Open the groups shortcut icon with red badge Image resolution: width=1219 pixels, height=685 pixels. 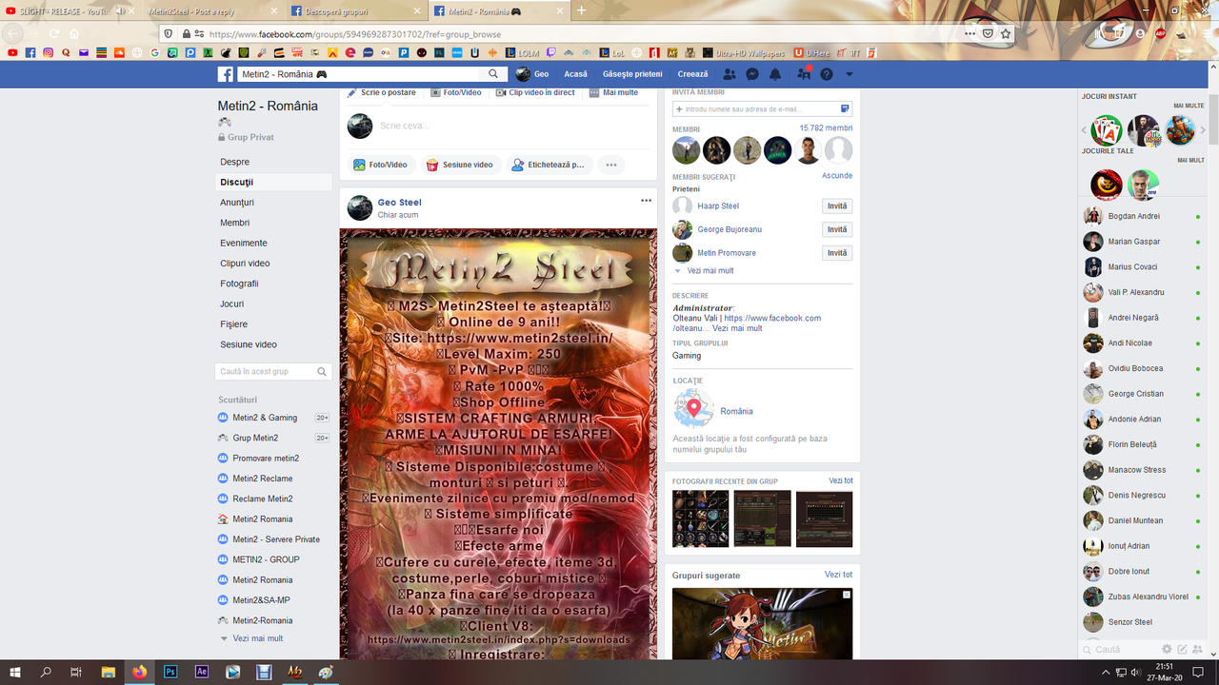pyautogui.click(x=804, y=73)
